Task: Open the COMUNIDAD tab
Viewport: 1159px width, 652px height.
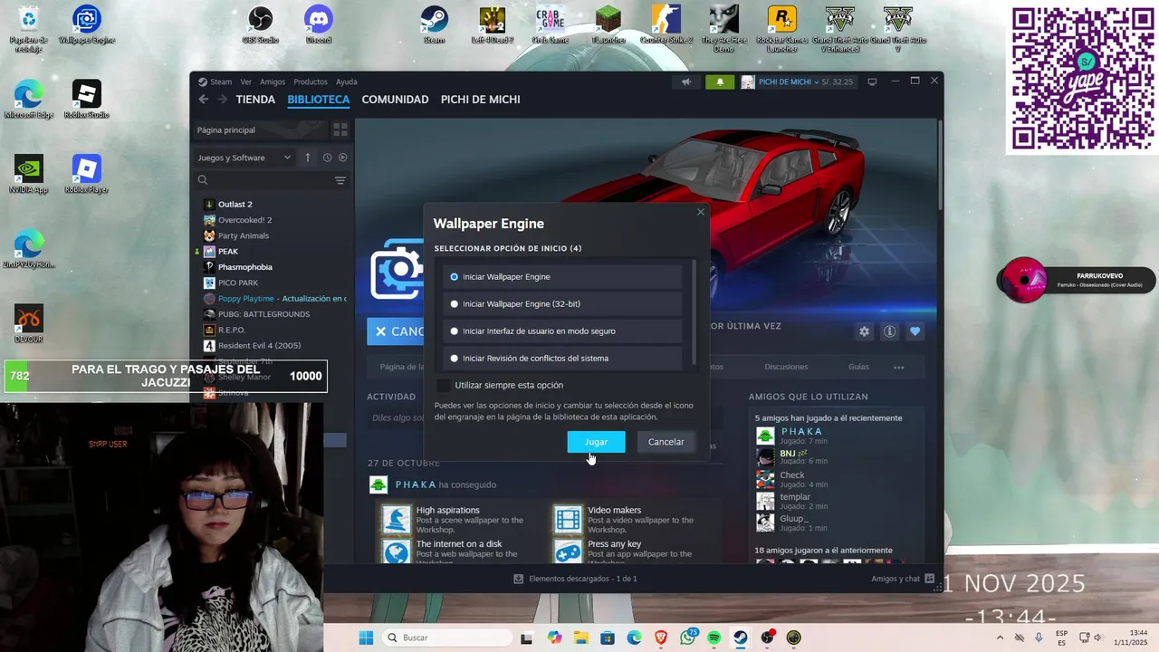Action: click(x=395, y=100)
